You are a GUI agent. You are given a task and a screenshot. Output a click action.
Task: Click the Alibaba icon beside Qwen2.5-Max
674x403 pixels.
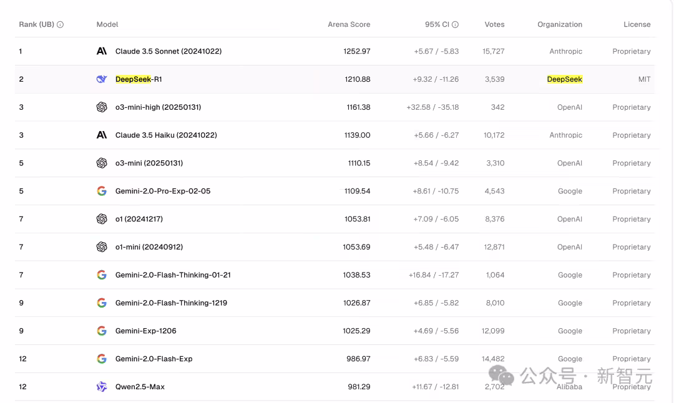click(x=102, y=387)
